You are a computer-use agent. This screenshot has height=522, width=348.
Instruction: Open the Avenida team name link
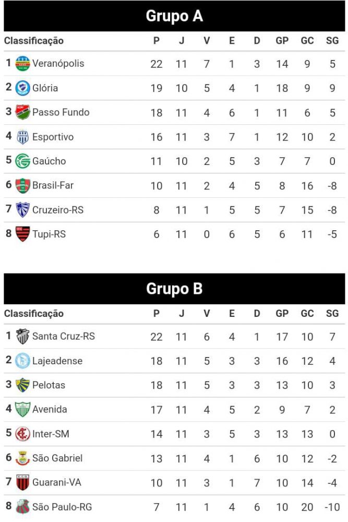50,409
